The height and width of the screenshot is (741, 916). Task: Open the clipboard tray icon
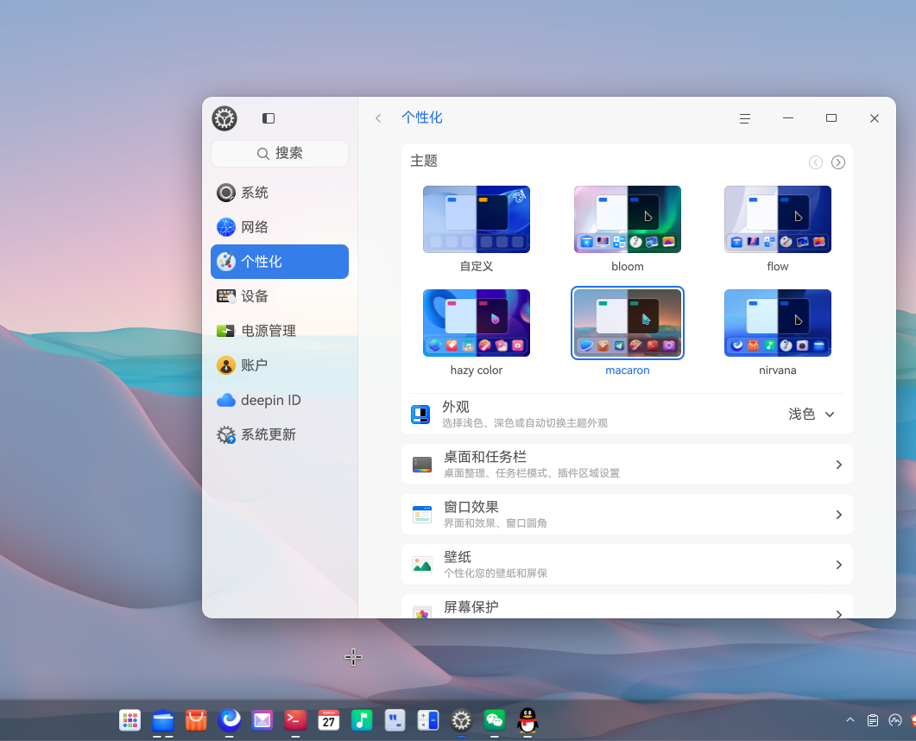[873, 720]
